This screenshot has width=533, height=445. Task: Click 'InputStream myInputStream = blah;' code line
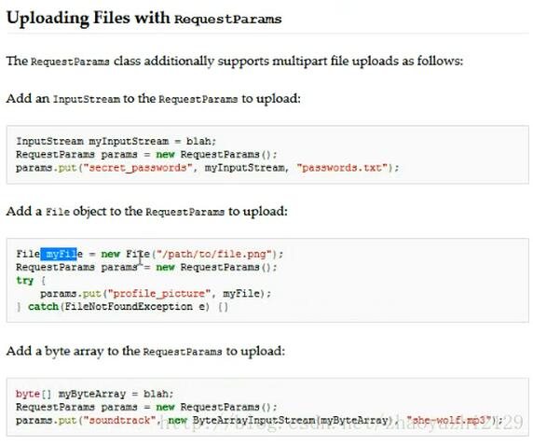[116, 141]
